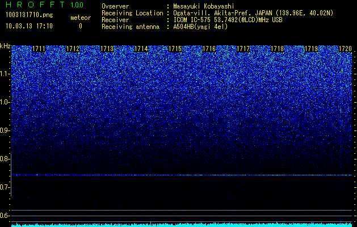Click the 1711 time marker
Viewport: 357px width, 227px height.
(x=39, y=49)
